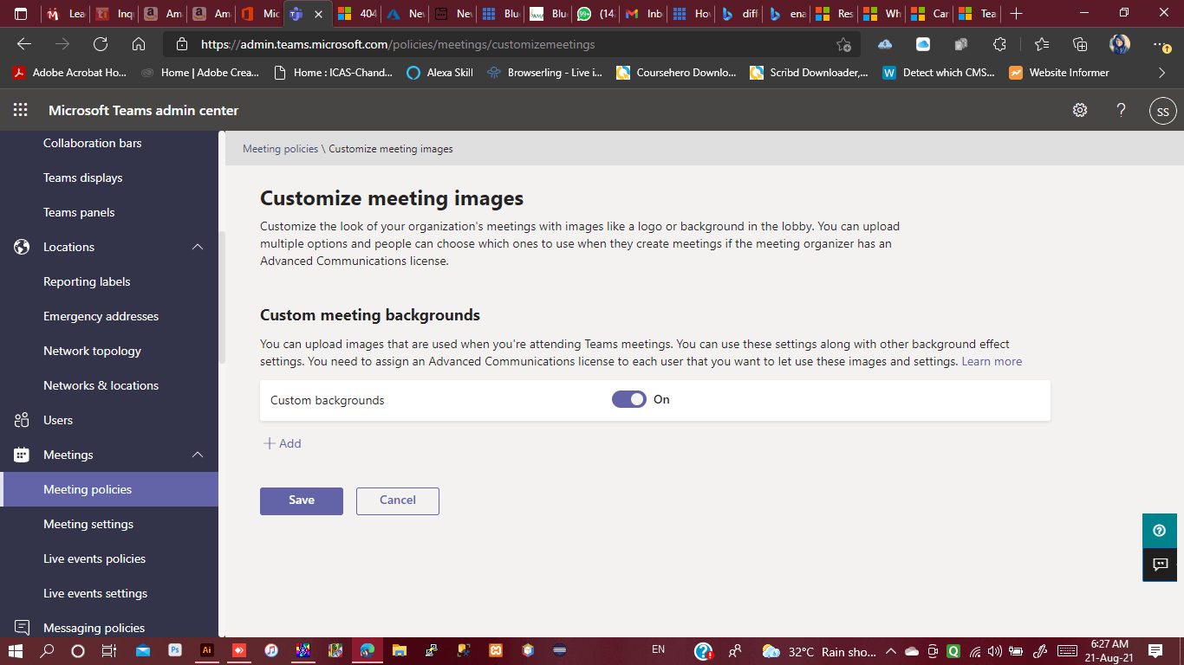Go to Meeting policies breadcrumb link
This screenshot has width=1184, height=665.
coord(280,149)
